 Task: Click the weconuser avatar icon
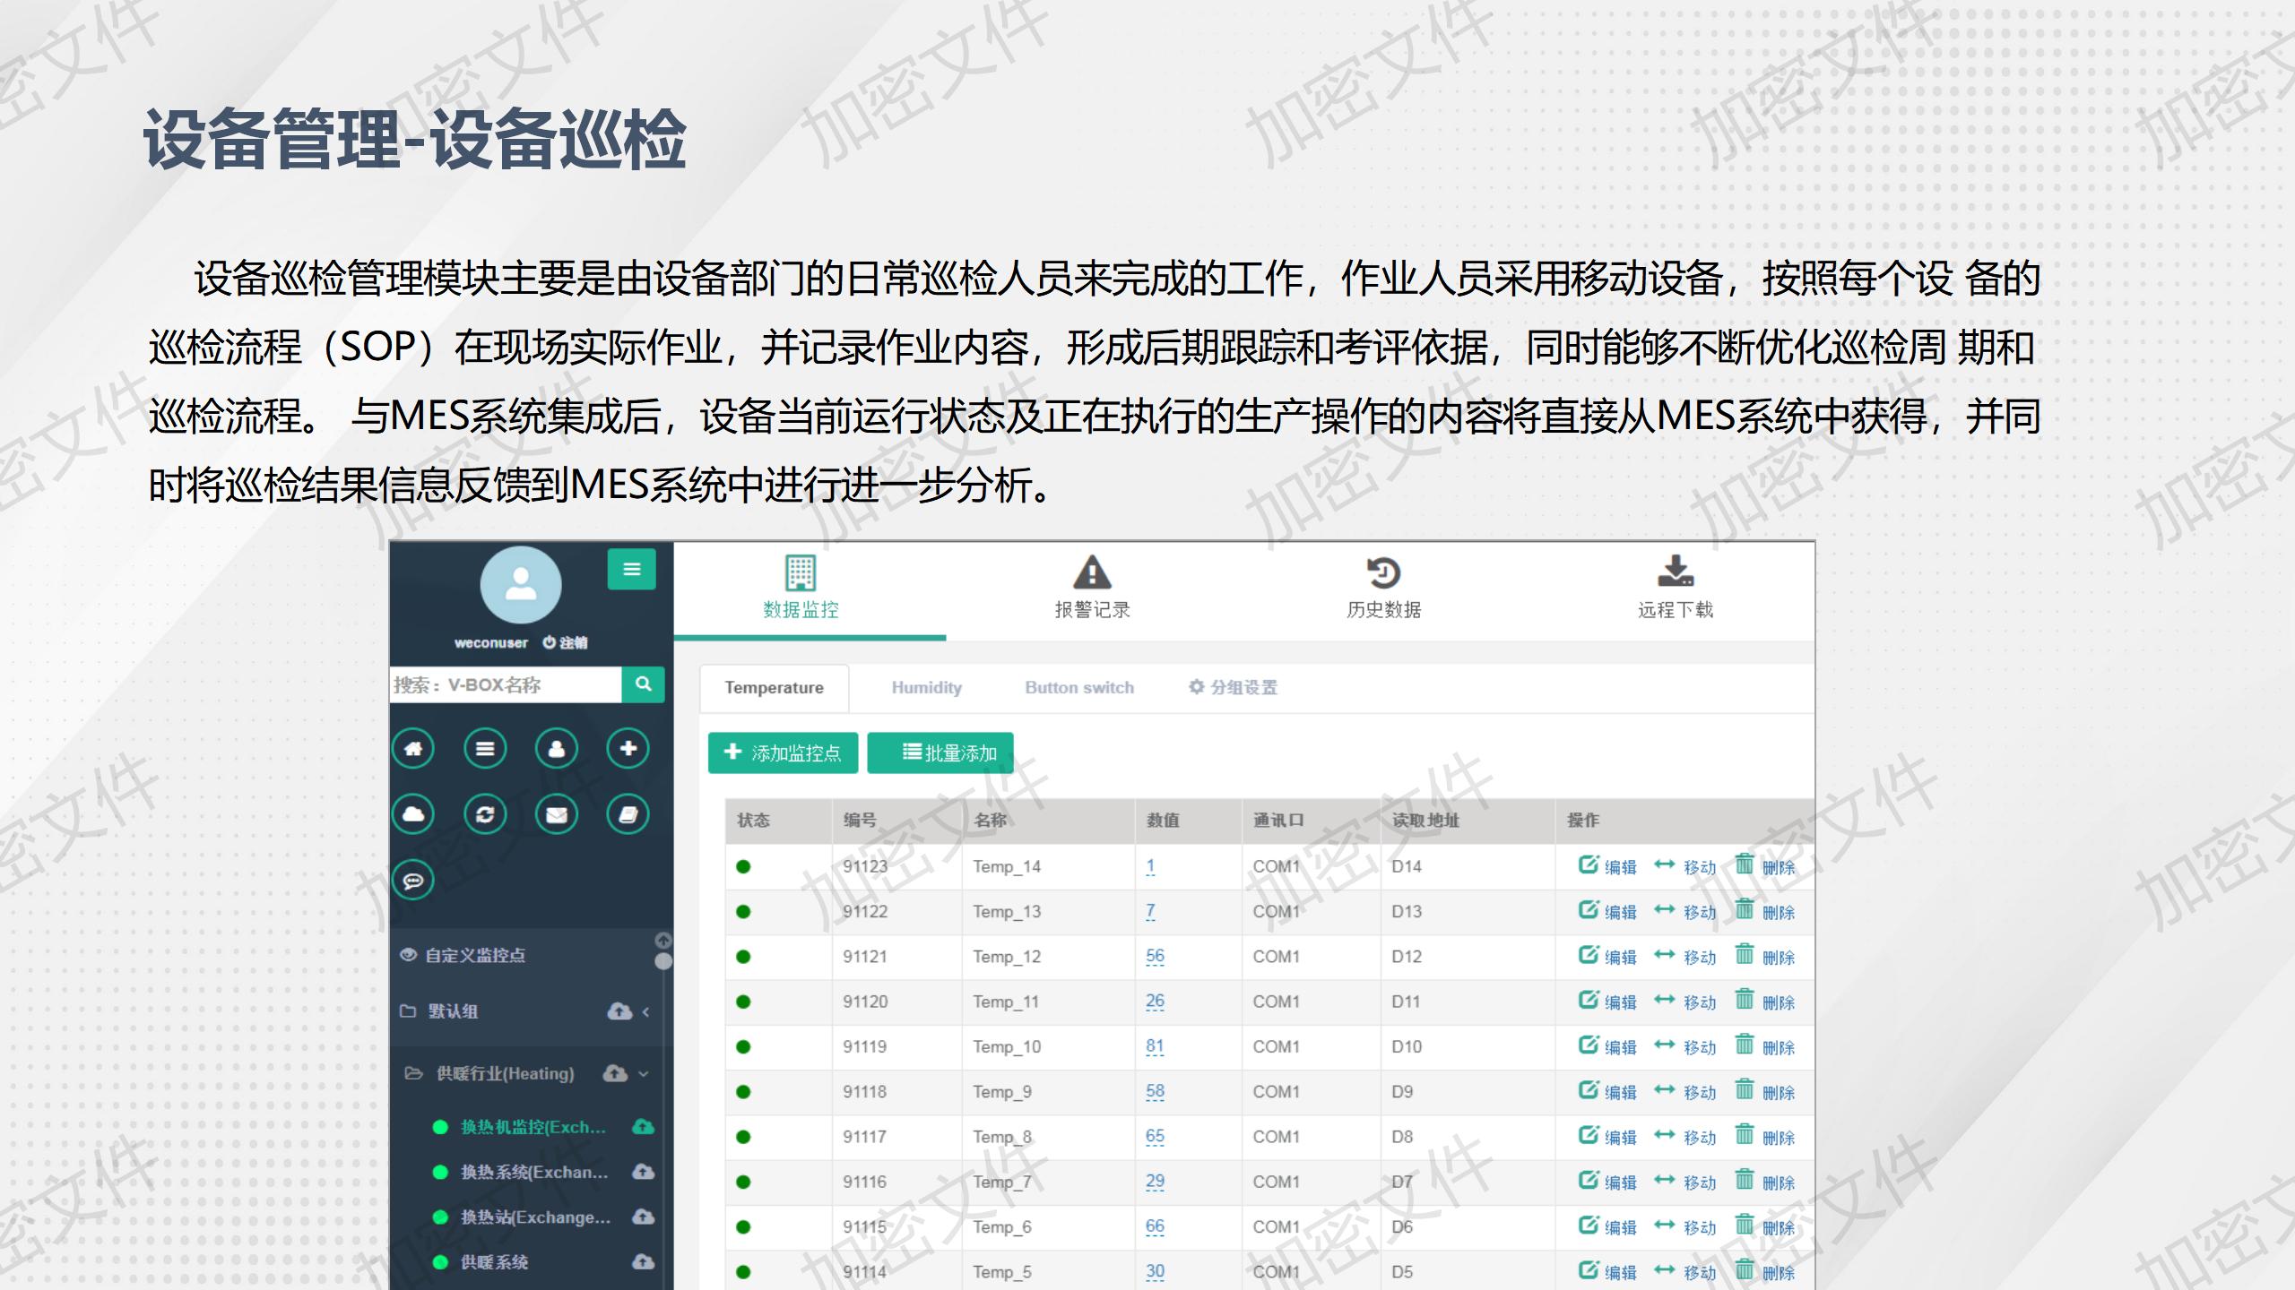pyautogui.click(x=521, y=585)
